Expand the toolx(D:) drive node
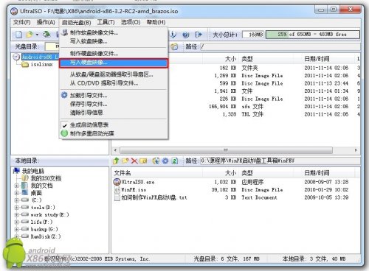Screen dimensions: 369x271 [x=16, y=208]
